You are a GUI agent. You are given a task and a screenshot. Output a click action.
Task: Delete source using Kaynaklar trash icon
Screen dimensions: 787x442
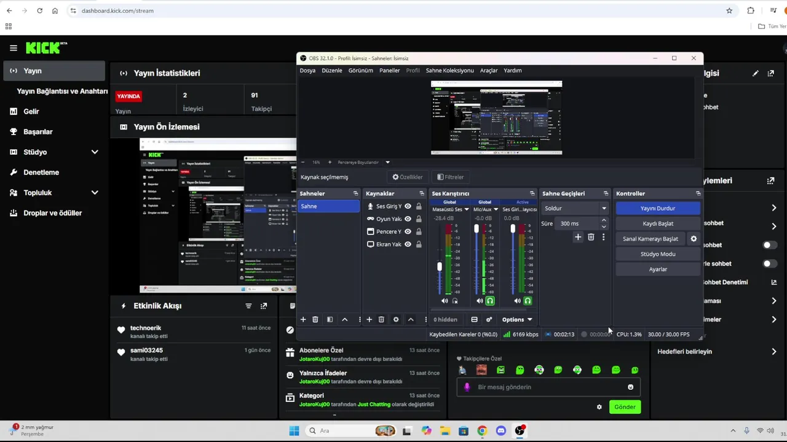click(x=381, y=319)
